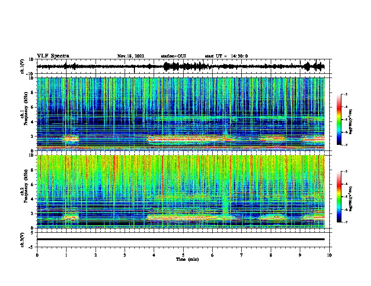Viewport: 371px width, 286px height.
Task: Click time axis tick label '6'
Action: click(213, 255)
